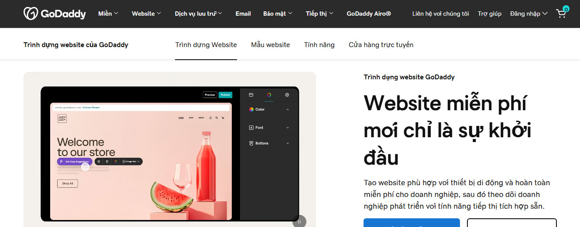Click HOME in Juicy Lucy menu
Viewport: 580px width, 227px height.
pos(181,118)
